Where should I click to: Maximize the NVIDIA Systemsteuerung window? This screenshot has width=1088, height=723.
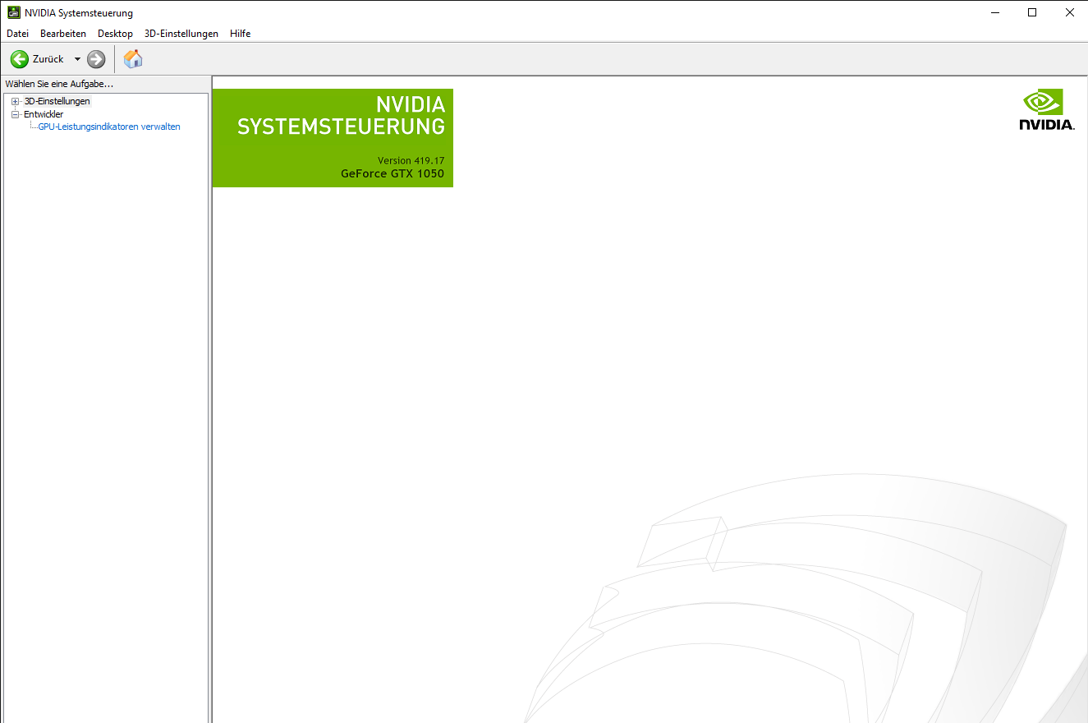tap(1032, 12)
